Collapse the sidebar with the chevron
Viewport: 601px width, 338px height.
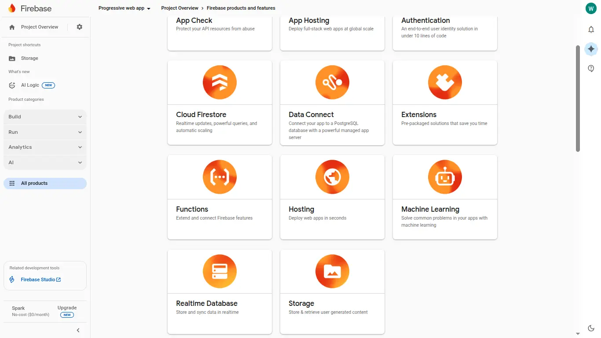[78, 330]
